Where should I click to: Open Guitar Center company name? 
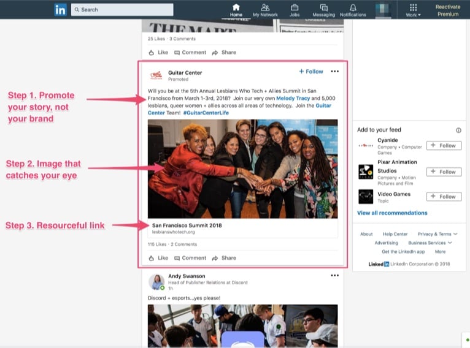[185, 73]
